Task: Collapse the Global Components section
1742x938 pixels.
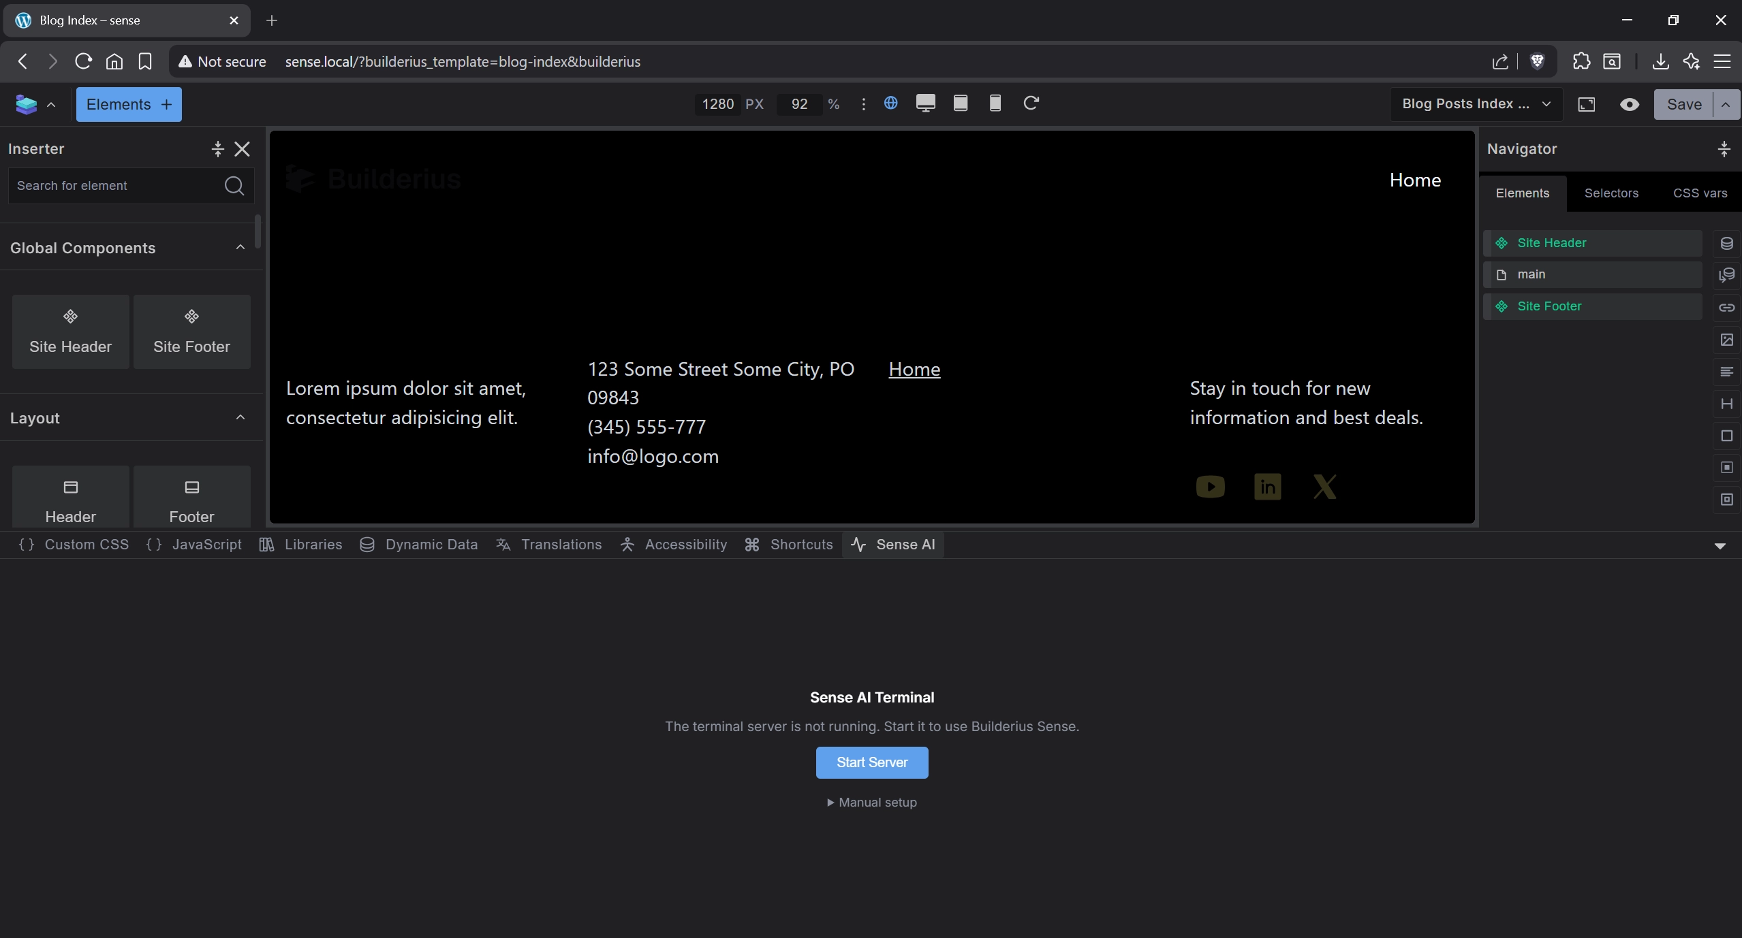Action: click(x=240, y=247)
